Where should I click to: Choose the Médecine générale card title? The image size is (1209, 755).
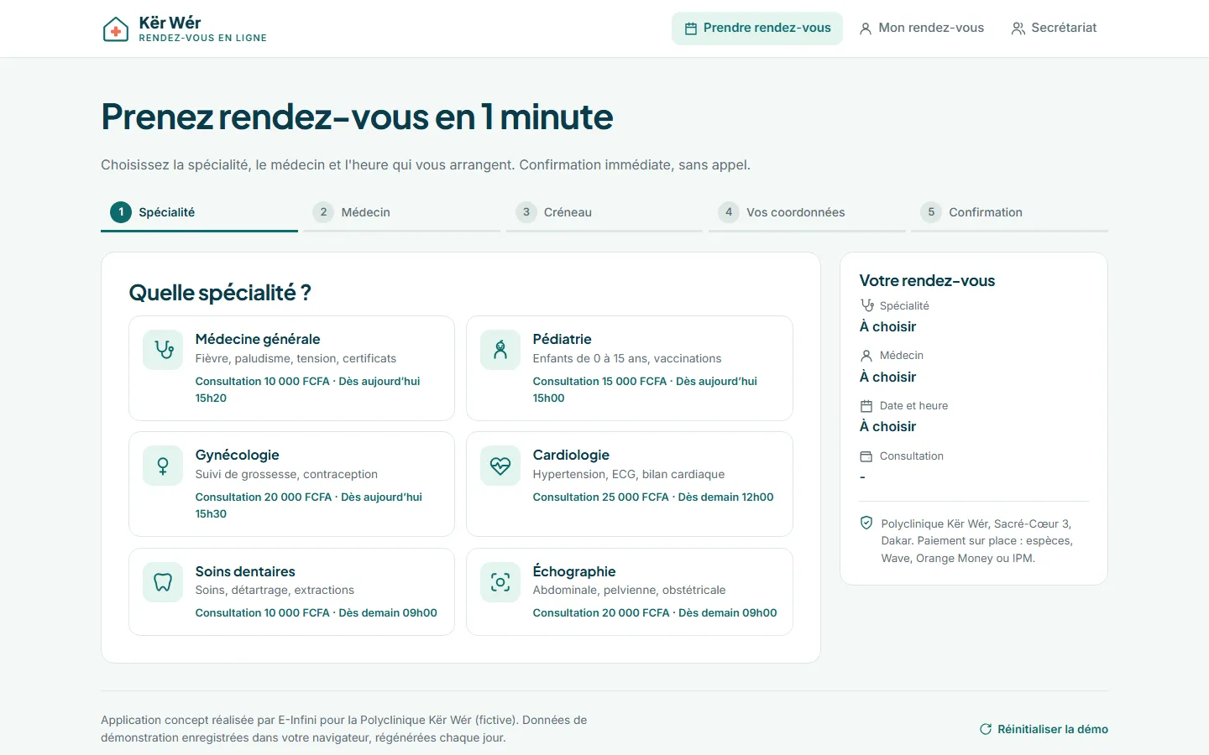258,339
